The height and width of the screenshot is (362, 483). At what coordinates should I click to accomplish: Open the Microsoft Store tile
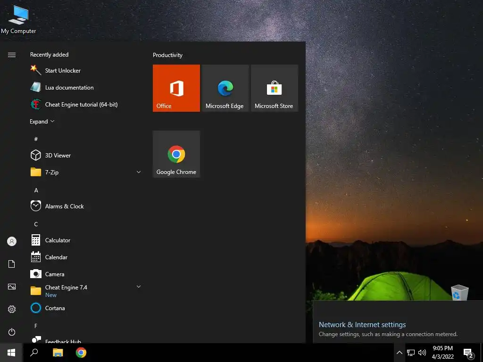coord(275,88)
